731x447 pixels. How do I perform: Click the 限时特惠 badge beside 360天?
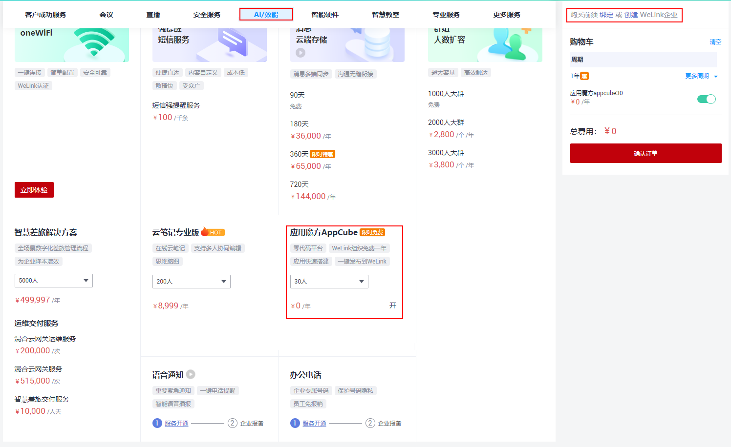coord(322,154)
